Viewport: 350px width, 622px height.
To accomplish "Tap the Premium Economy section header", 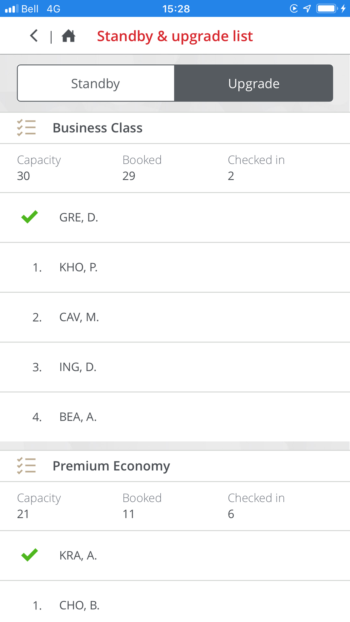I will pyautogui.click(x=175, y=466).
